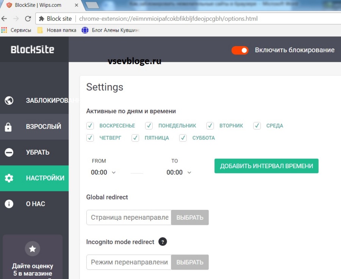
Task: Uncheck the ПЯТНИЦА checkbox
Action: 135,138
